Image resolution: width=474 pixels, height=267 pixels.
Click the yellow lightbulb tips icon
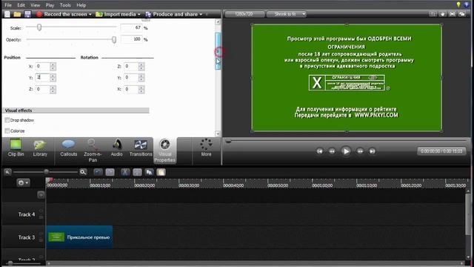click(458, 4)
